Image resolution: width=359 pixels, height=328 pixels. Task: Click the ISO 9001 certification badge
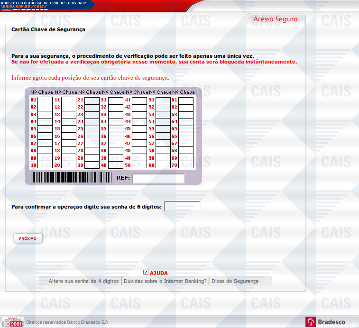tap(12, 322)
